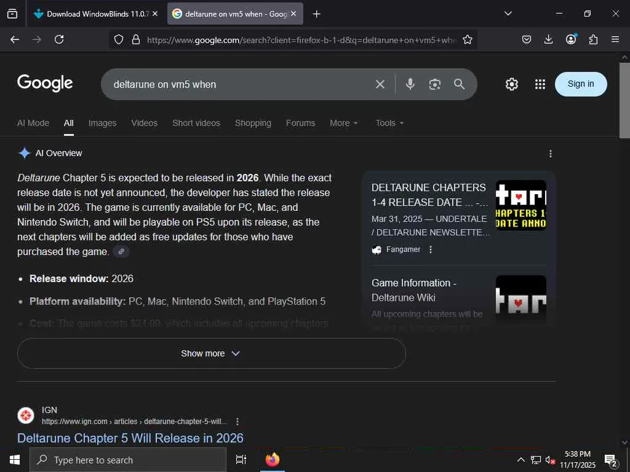Click the IGN site favicon
630x472 pixels.
(26, 415)
